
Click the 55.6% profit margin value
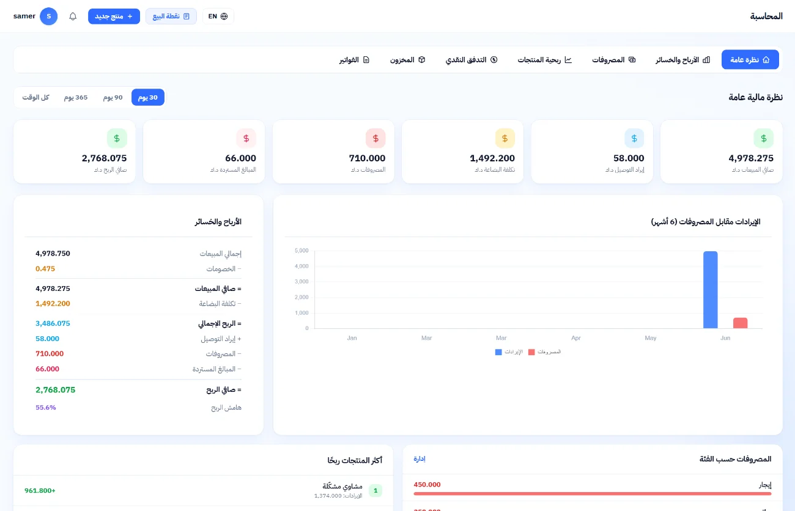pos(46,408)
